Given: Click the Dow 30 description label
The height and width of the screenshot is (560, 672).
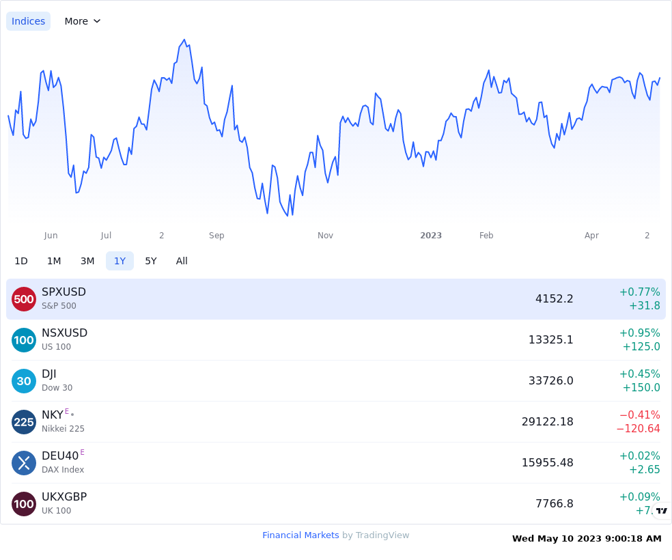Looking at the screenshot, I should click(x=57, y=388).
